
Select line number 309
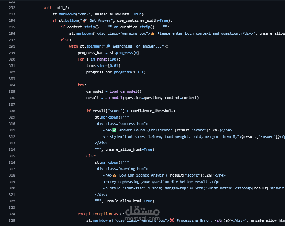[x=12, y=117]
